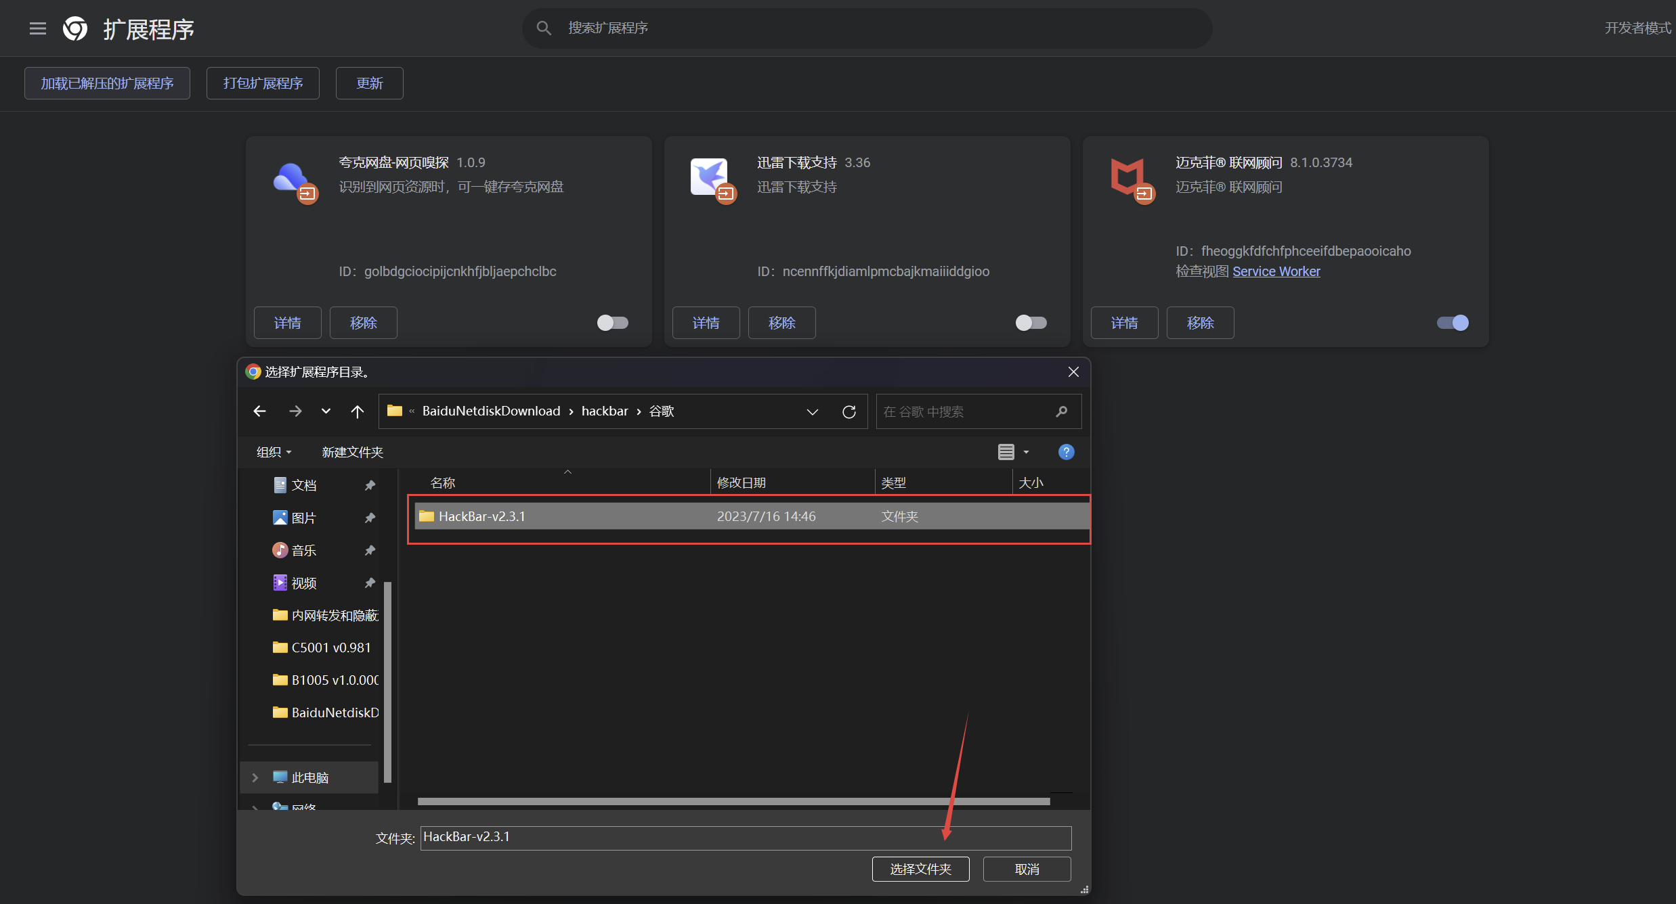
Task: Go up one folder level
Action: pos(358,411)
